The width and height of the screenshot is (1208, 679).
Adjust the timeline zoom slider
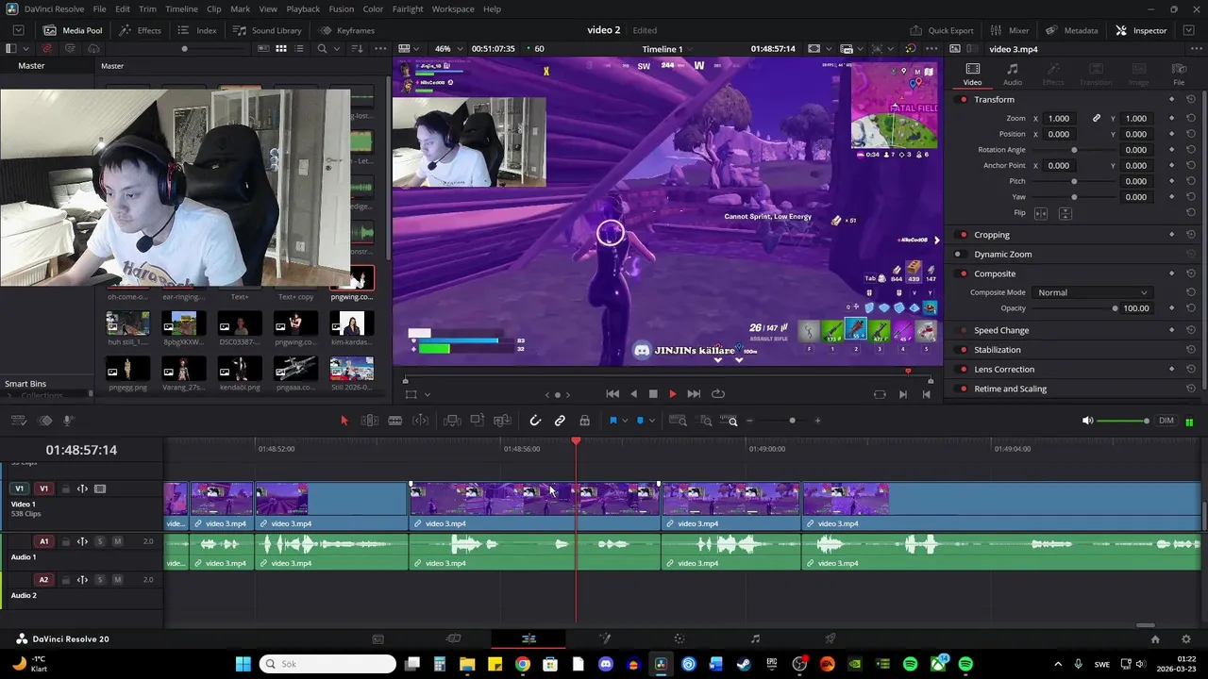coord(792,421)
